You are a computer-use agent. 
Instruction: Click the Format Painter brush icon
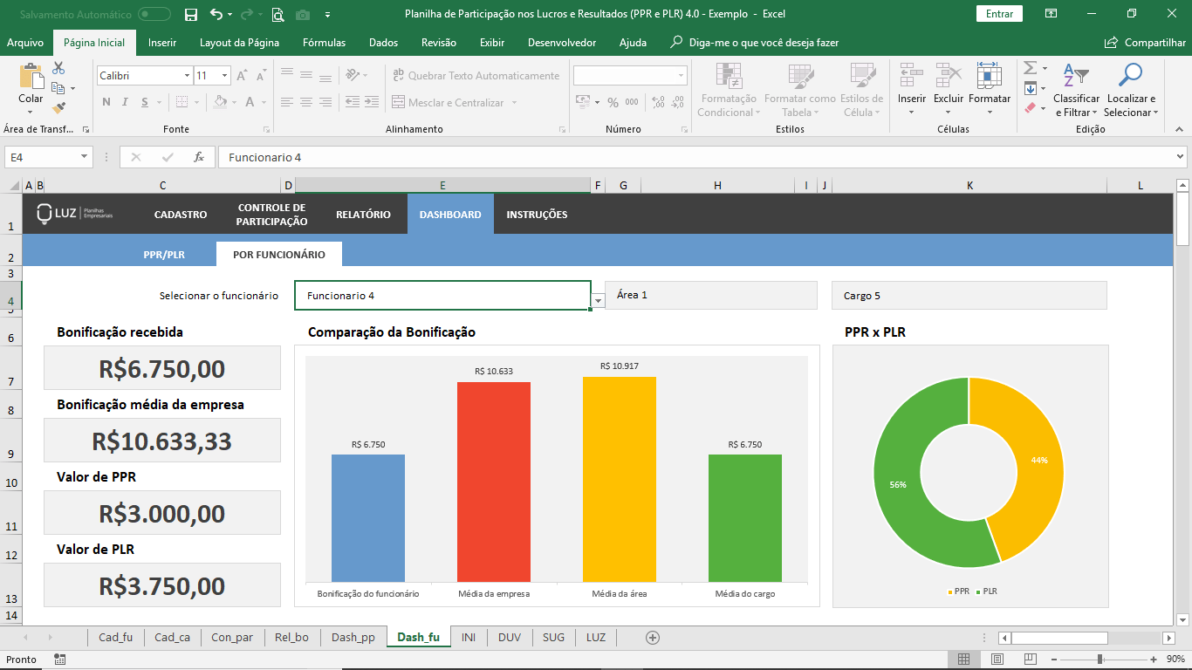(58, 108)
